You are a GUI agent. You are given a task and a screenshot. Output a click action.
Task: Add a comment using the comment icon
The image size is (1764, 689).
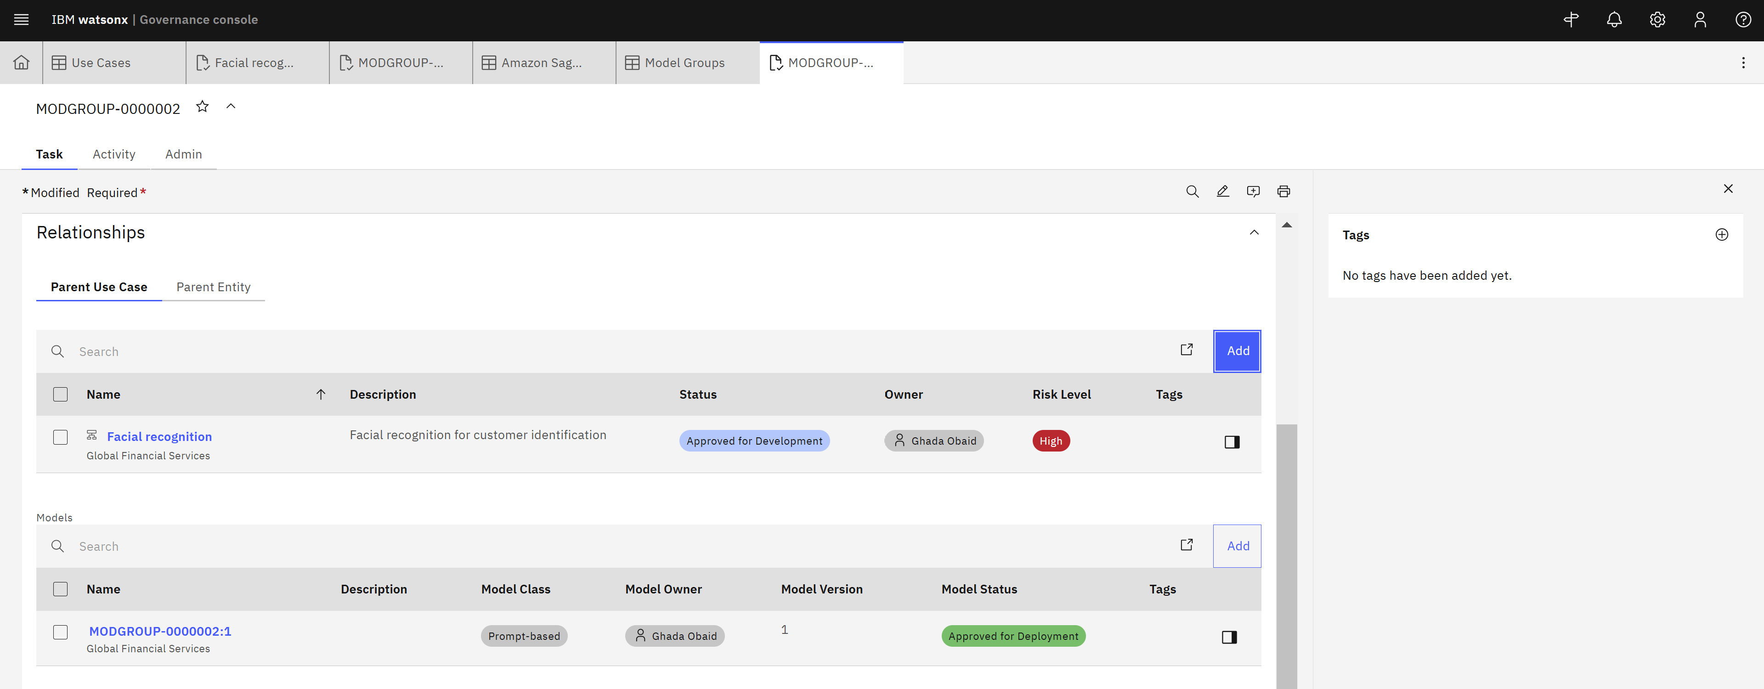pos(1253,192)
